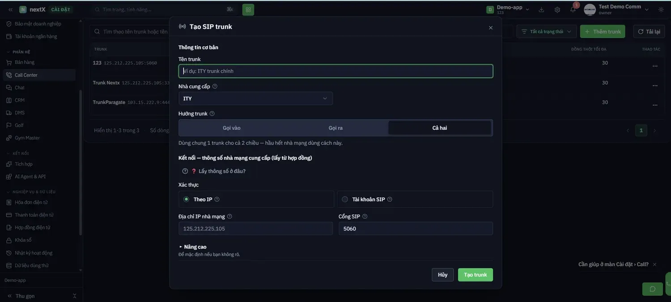Focus the Cổng SIP field showing 5060
671x302 pixels.
[416, 228]
